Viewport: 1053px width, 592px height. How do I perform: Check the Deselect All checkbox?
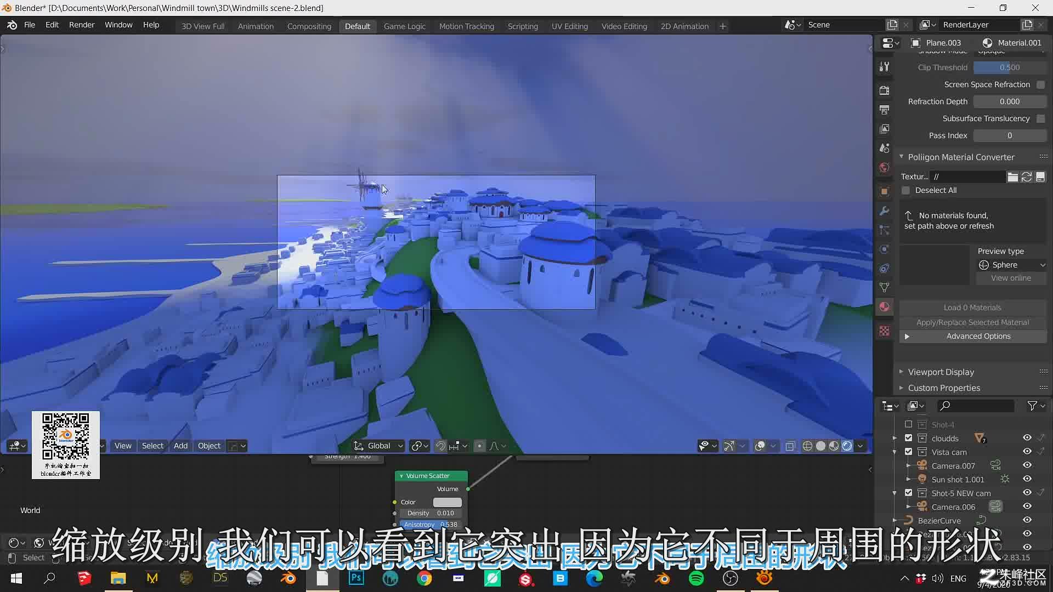[x=905, y=190]
